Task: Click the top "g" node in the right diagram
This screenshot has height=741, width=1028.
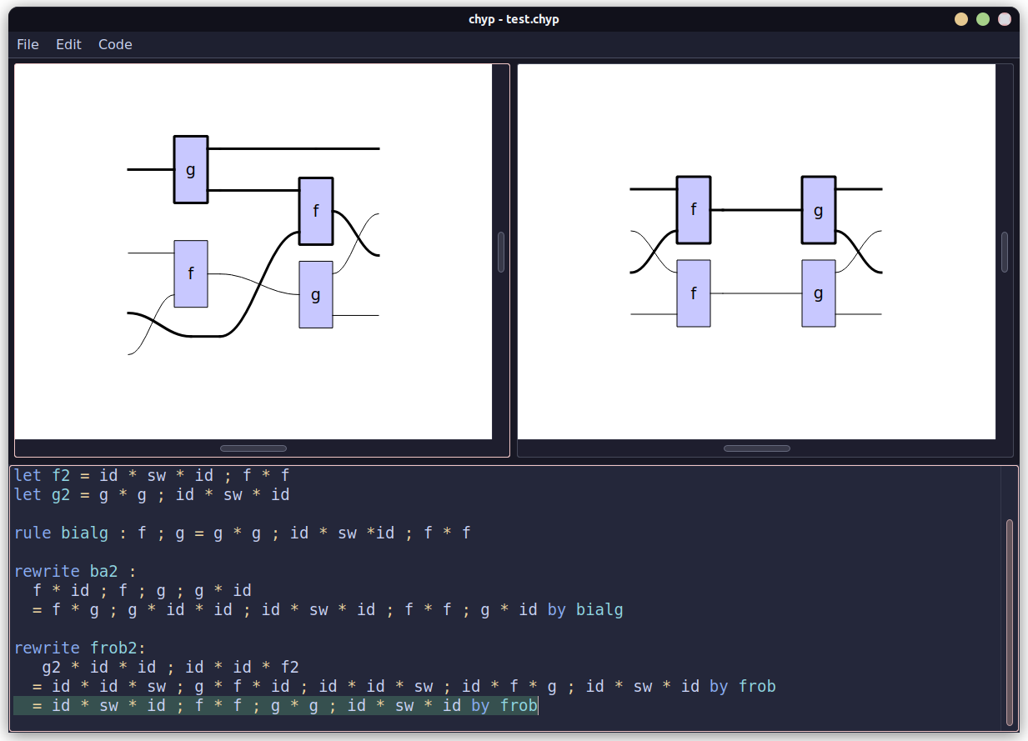Action: coord(818,210)
